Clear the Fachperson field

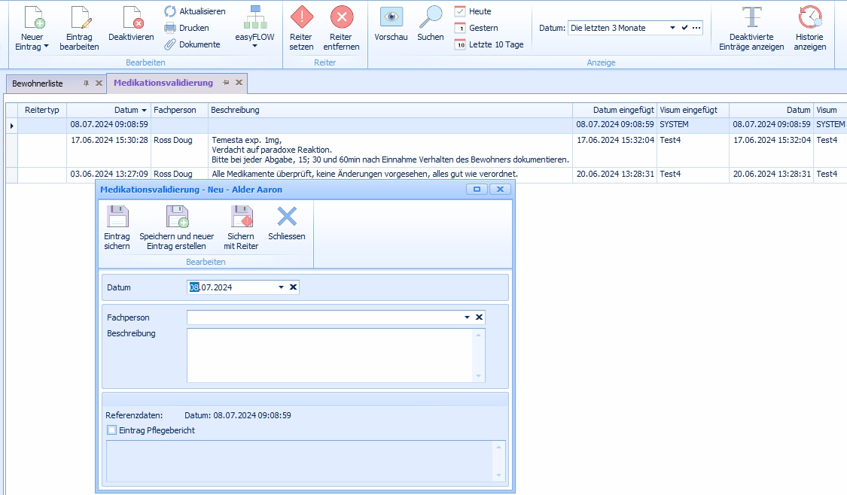click(x=479, y=317)
